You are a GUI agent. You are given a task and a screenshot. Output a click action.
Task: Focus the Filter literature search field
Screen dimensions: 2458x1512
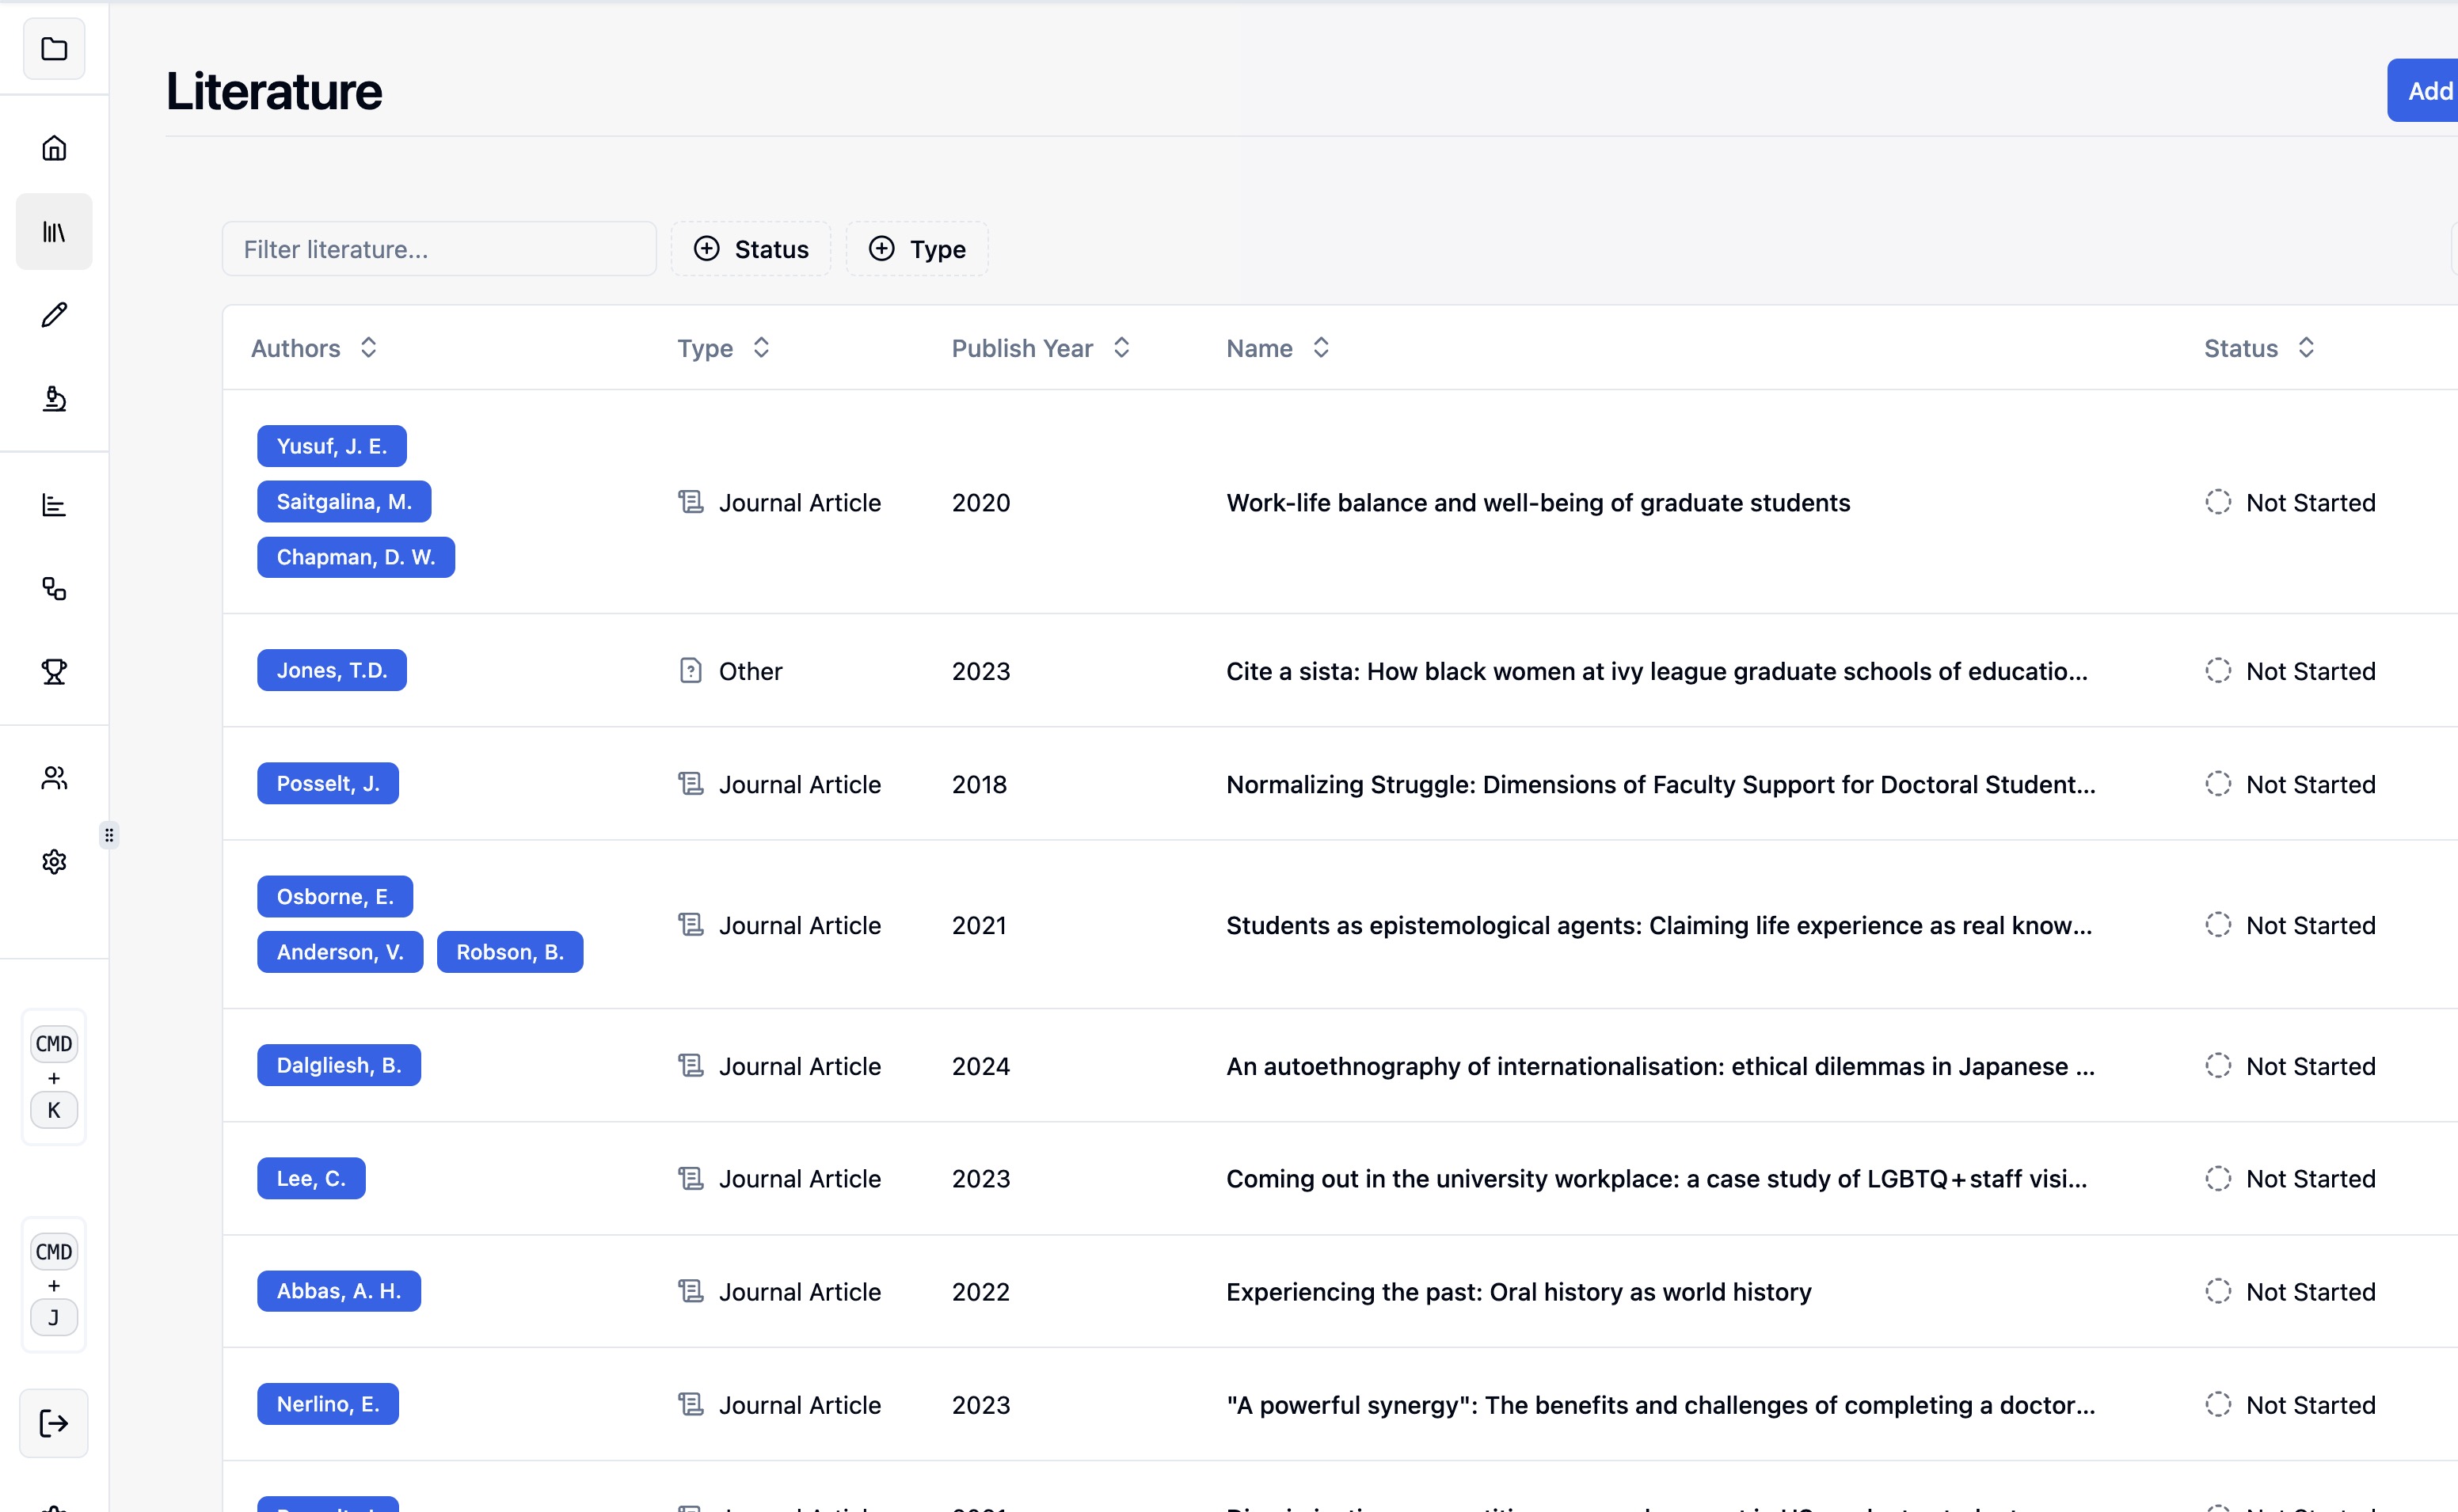click(439, 249)
